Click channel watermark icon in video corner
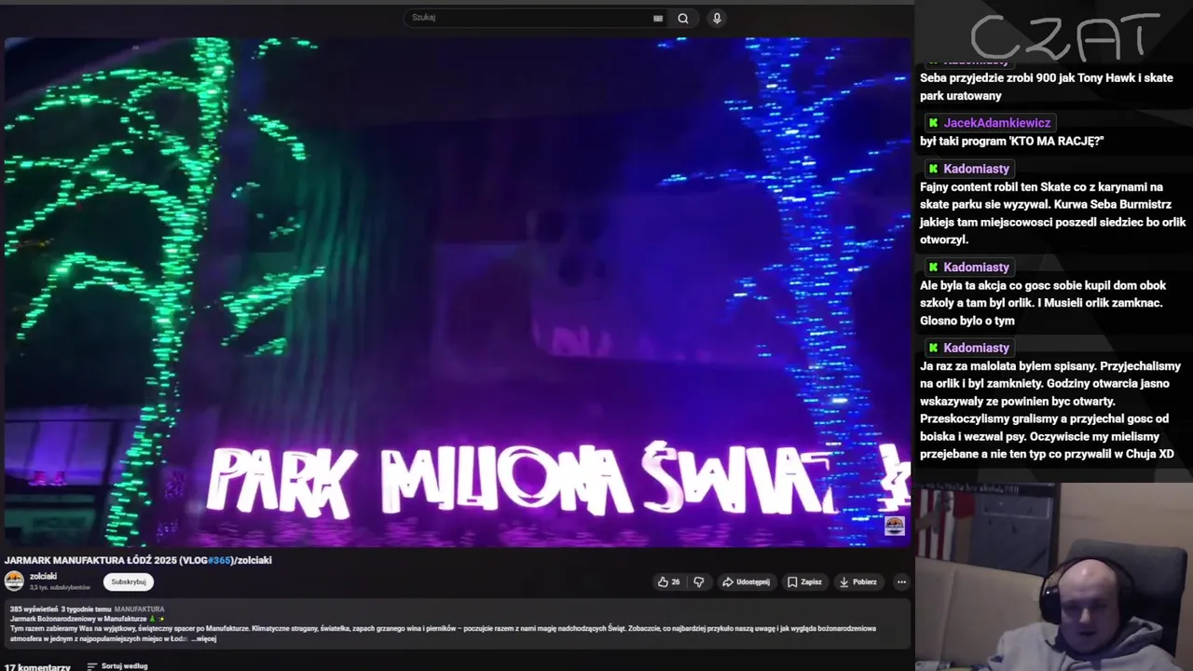1193x671 pixels. pyautogui.click(x=894, y=526)
